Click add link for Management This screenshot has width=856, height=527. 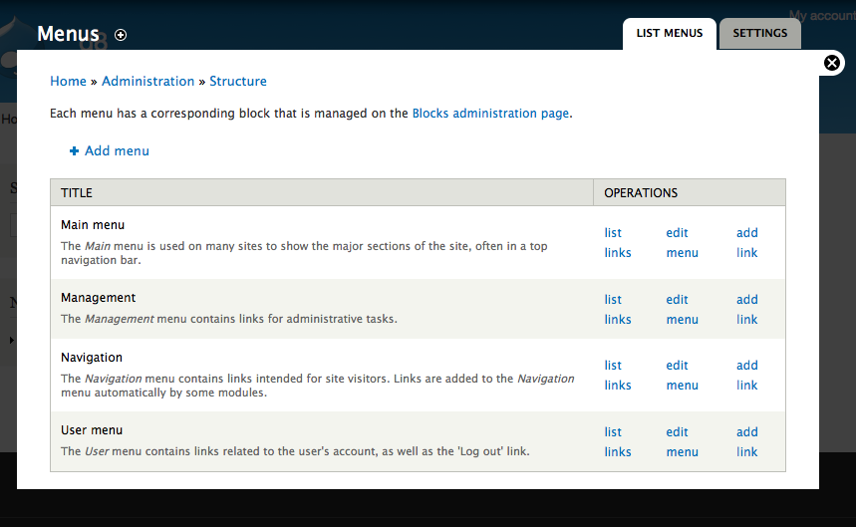(x=746, y=309)
